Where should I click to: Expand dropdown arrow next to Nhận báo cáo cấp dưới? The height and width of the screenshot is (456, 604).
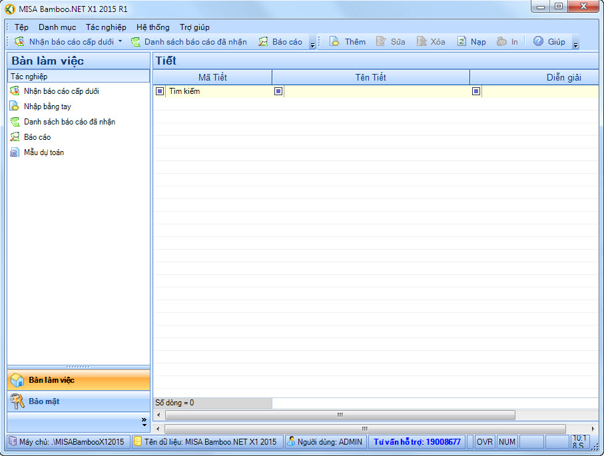[120, 41]
